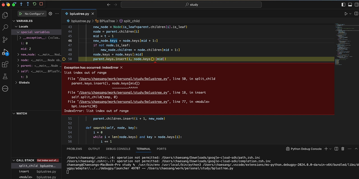Open the Source Control icon in activity bar
The height and width of the screenshot is (179, 359).
pos(5,40)
